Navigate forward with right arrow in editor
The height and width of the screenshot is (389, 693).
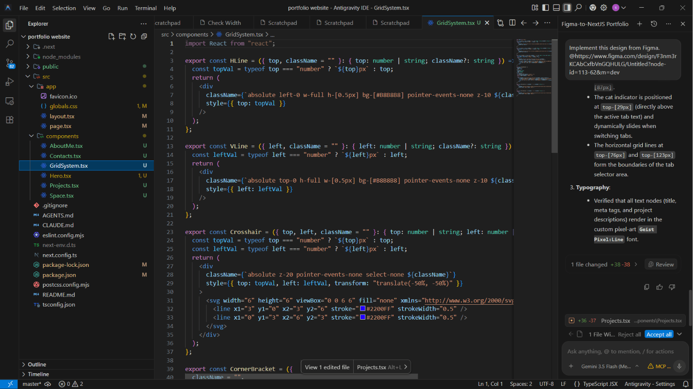(536, 23)
